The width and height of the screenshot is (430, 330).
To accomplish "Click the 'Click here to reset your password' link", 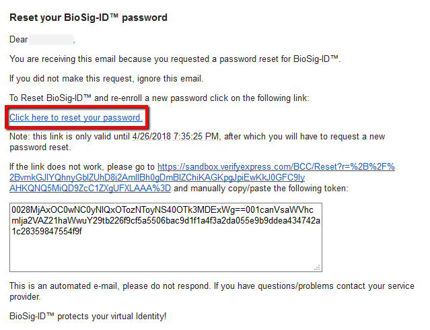I will tap(75, 117).
